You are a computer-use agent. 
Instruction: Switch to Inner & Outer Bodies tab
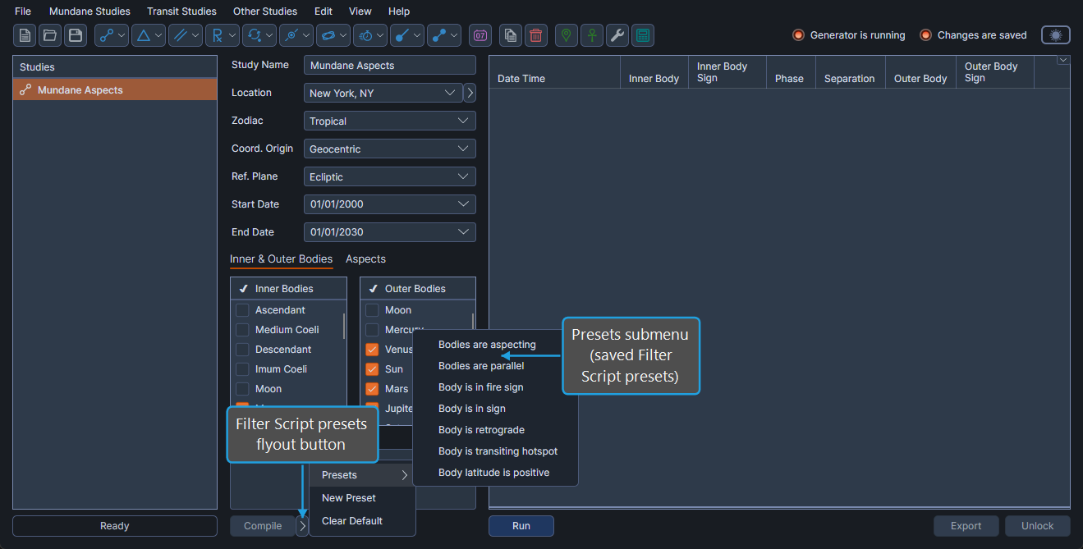pos(281,258)
